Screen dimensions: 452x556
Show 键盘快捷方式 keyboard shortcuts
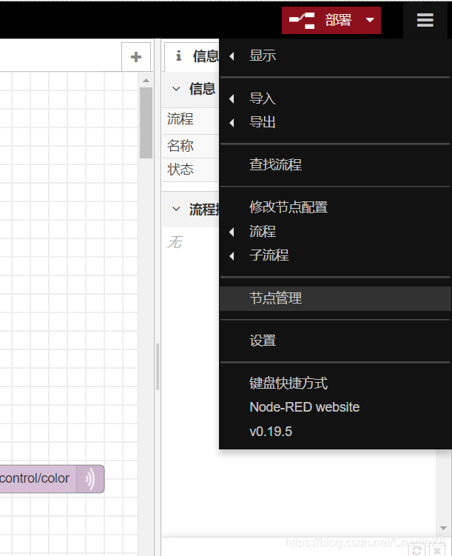pyautogui.click(x=335, y=383)
